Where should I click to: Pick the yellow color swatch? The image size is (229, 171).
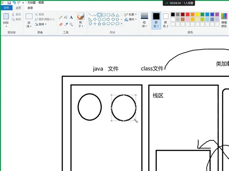[x=197, y=14]
